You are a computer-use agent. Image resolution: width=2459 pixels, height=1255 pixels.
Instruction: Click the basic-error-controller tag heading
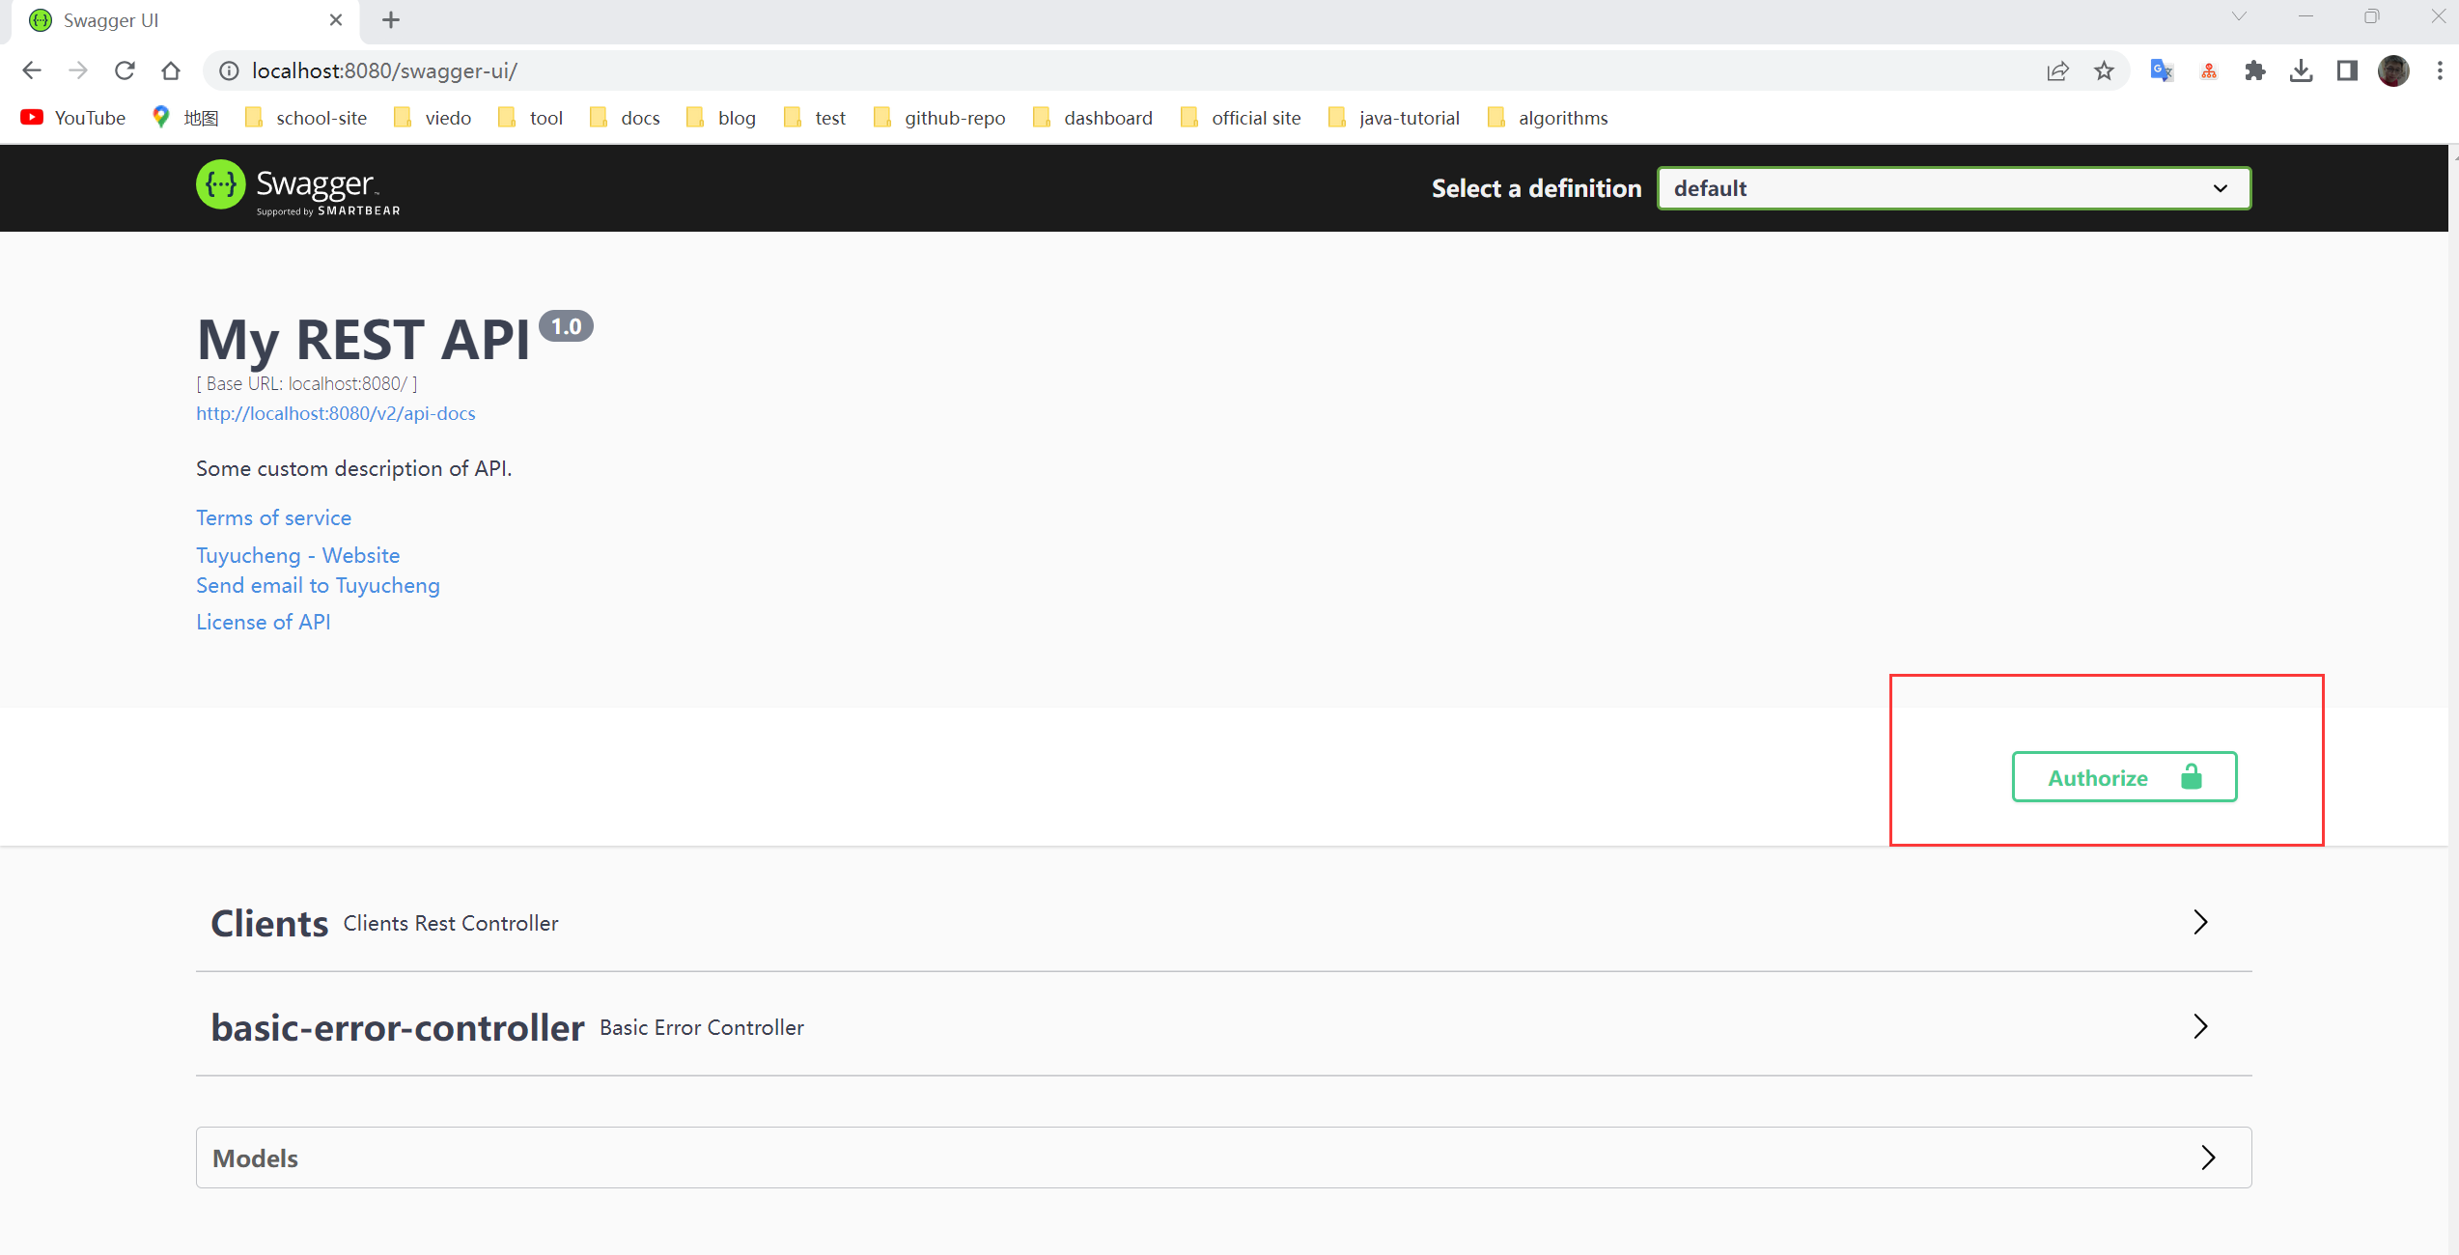point(398,1027)
